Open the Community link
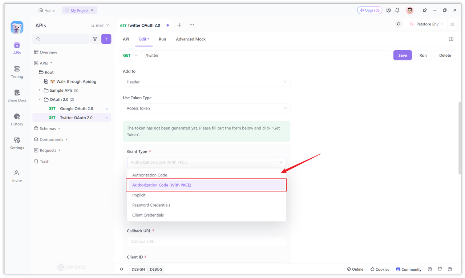This screenshot has width=465, height=278. 408,269
